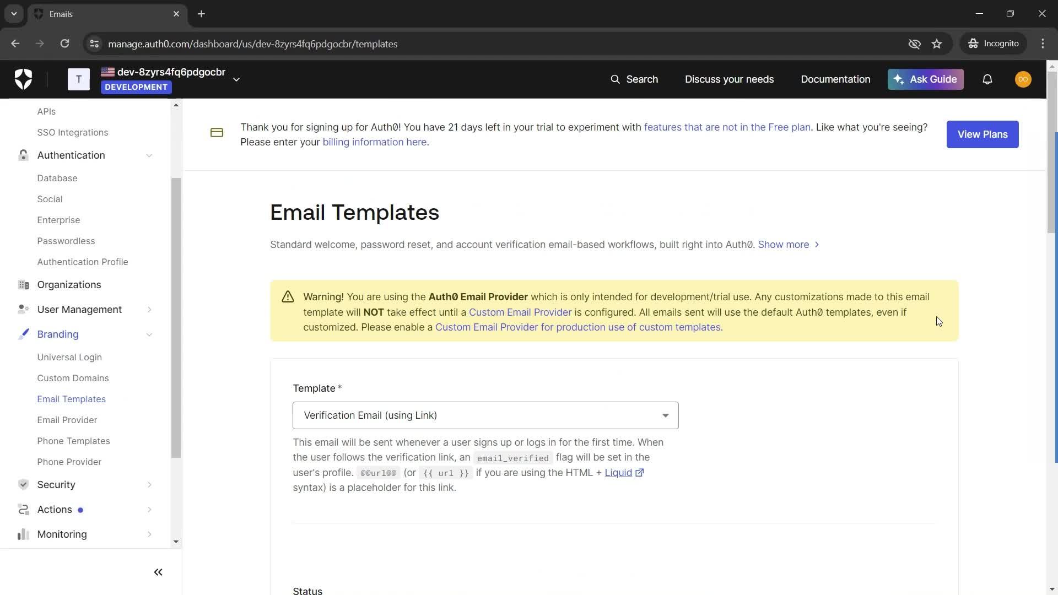Viewport: 1058px width, 595px height.
Task: Click the search magnifier icon
Action: 615,79
